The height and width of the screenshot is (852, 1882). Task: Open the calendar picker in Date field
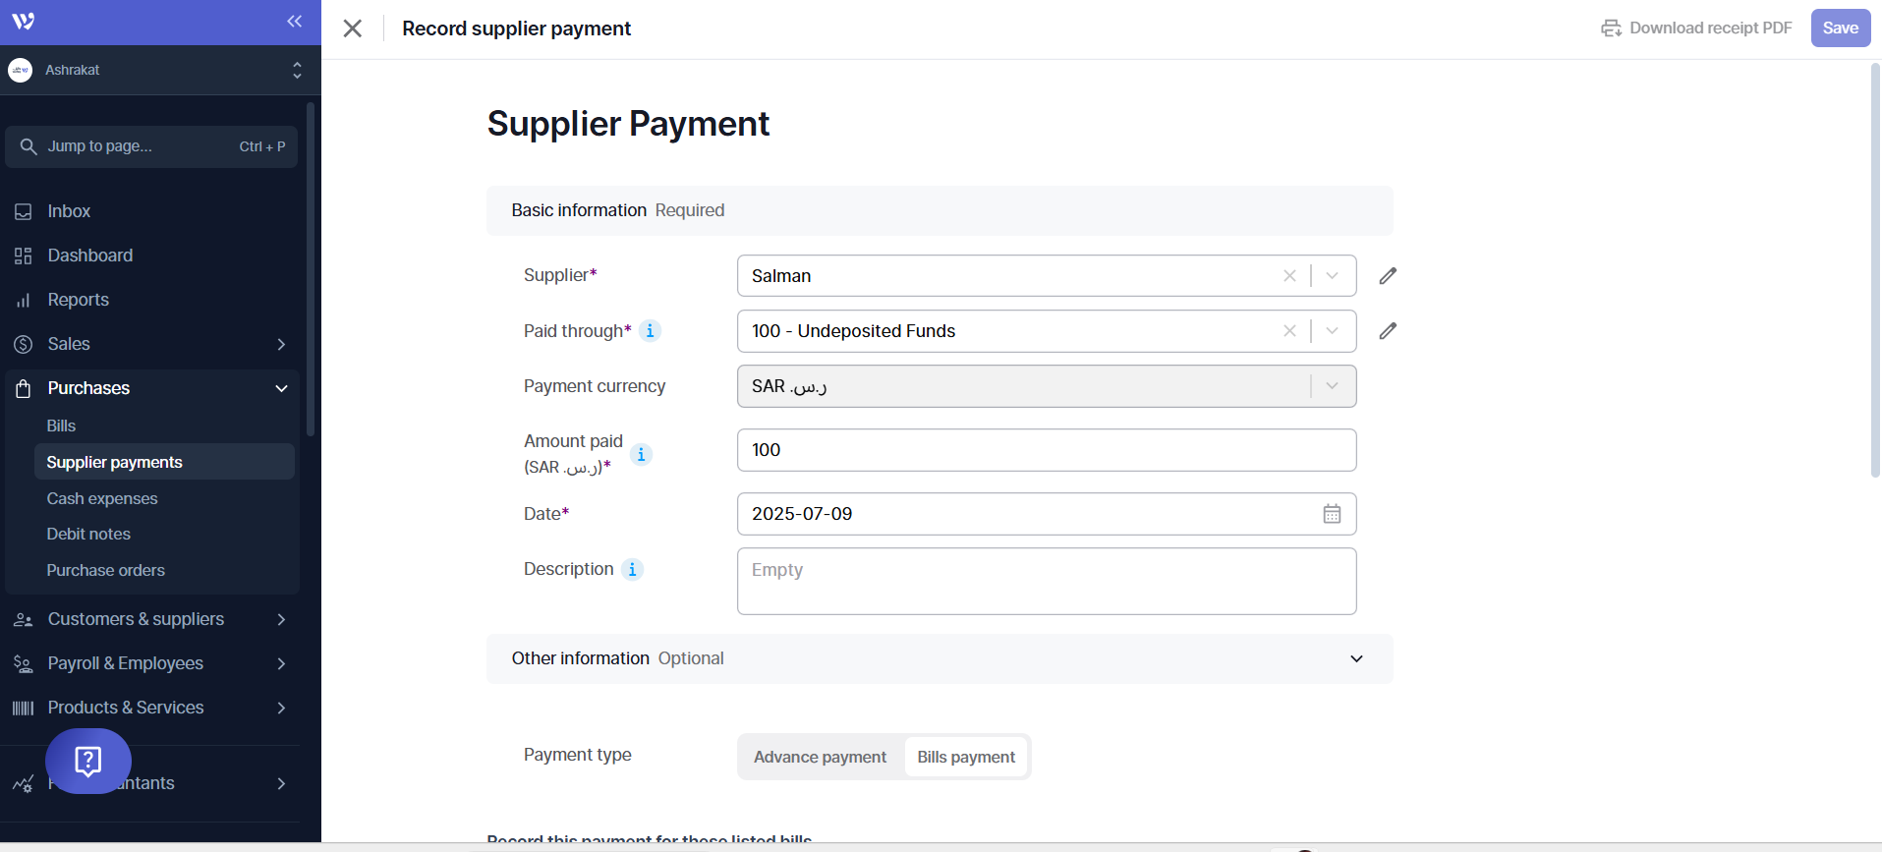[1331, 514]
